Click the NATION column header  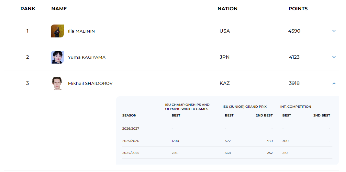[x=228, y=9]
